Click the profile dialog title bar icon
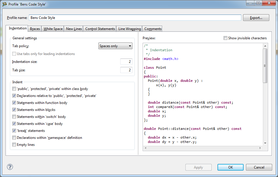Viewport: 278px width, 177px height. pos(5,4)
